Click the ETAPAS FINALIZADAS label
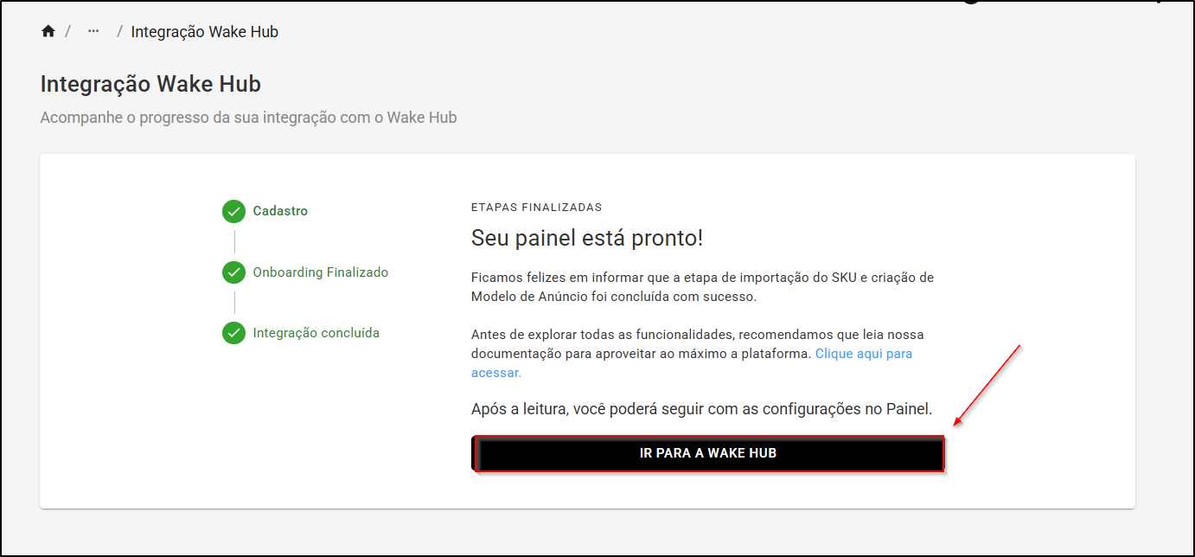 [536, 208]
